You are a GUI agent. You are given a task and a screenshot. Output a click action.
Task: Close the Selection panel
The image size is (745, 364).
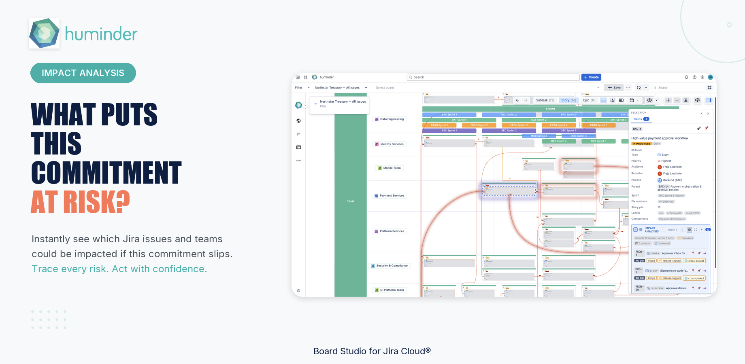pyautogui.click(x=708, y=114)
